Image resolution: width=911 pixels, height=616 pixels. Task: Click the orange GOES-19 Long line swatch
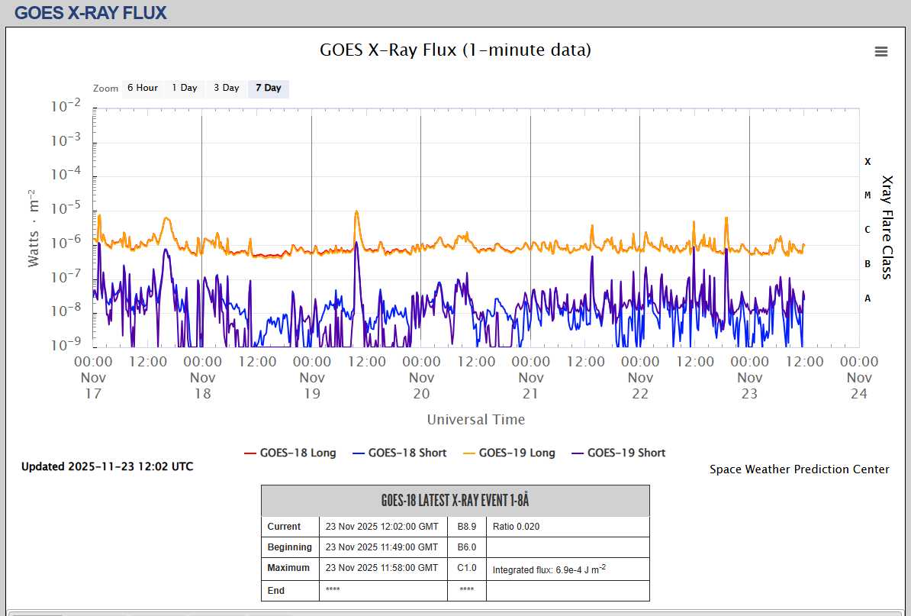[x=465, y=453]
